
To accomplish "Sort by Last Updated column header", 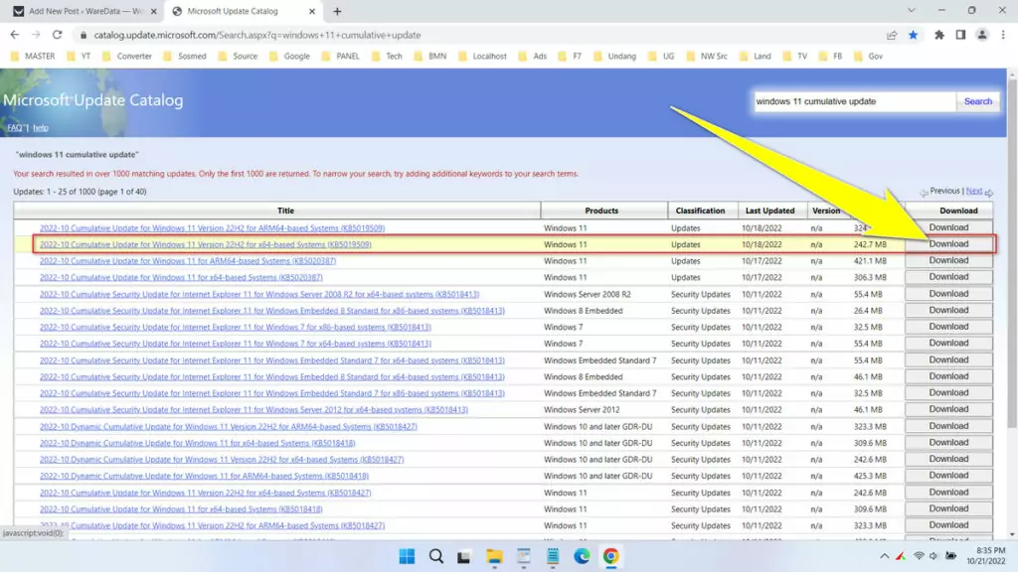I will pos(769,211).
